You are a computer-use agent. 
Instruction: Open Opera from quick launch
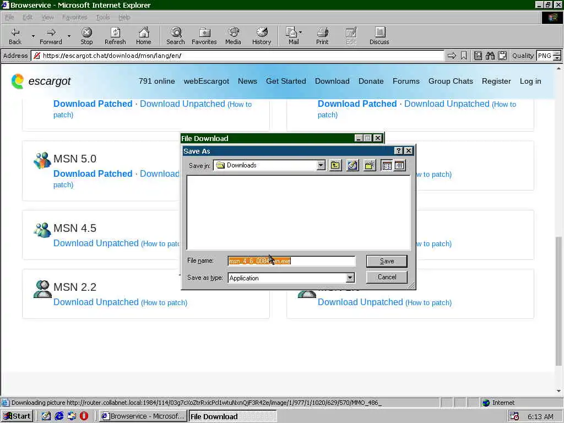coord(84,416)
